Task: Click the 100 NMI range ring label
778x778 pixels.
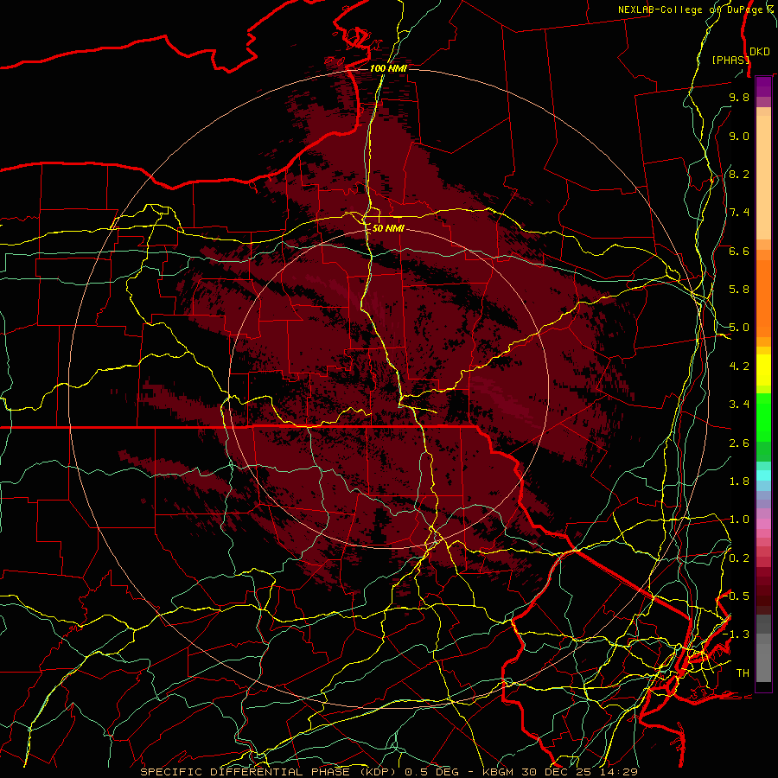Action: pos(388,68)
